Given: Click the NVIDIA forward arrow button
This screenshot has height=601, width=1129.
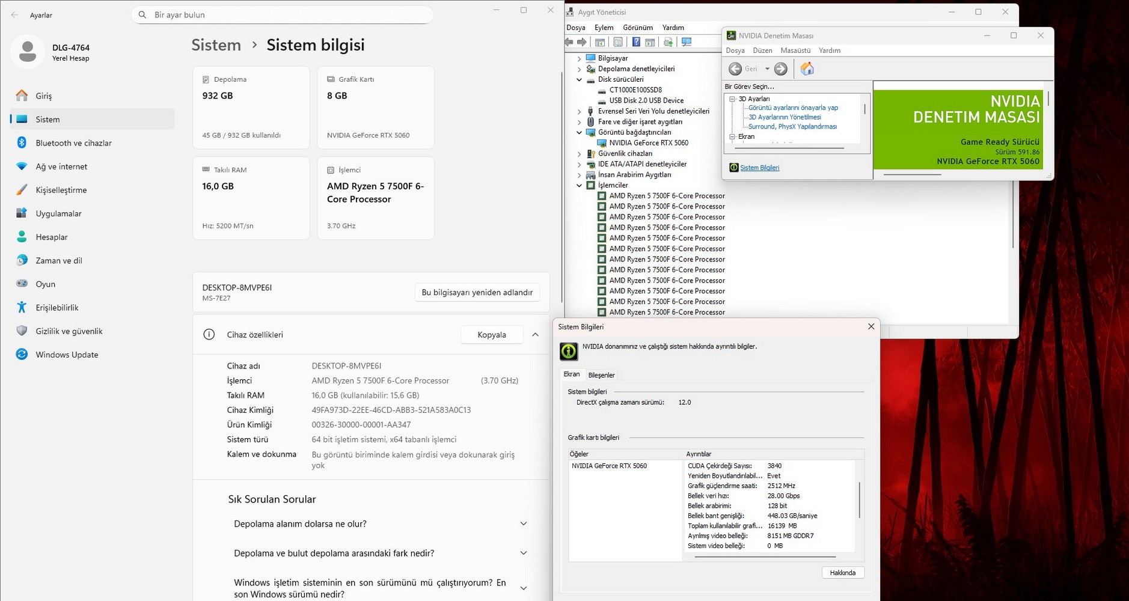Looking at the screenshot, I should tap(780, 69).
